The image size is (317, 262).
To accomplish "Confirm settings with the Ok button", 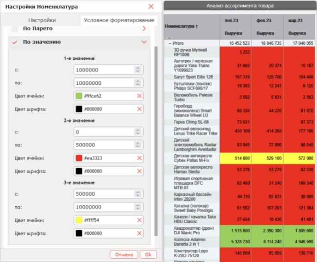I will (148, 255).
